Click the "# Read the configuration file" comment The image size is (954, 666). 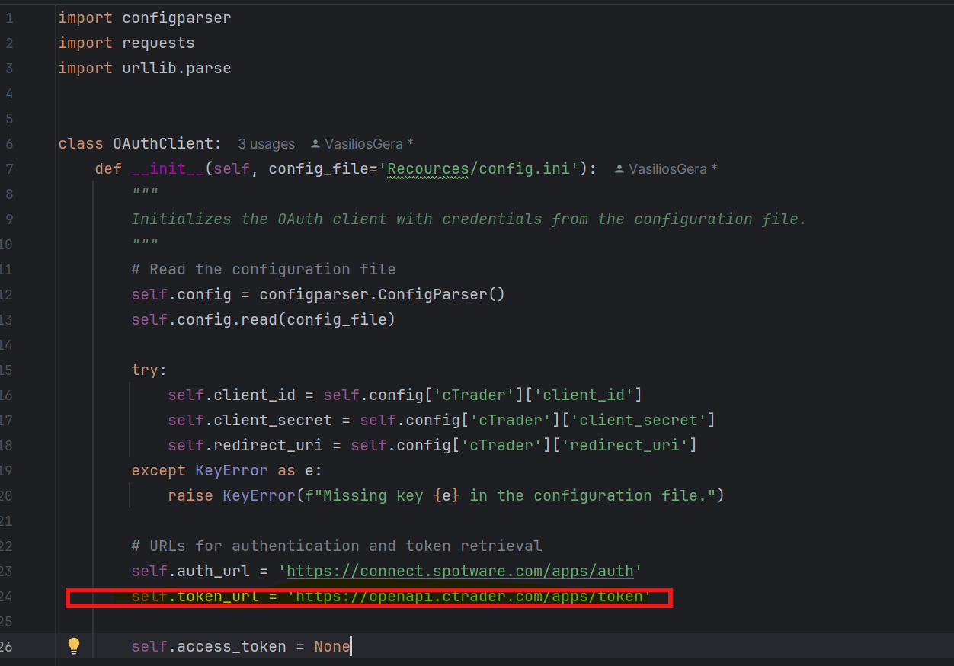pos(263,269)
